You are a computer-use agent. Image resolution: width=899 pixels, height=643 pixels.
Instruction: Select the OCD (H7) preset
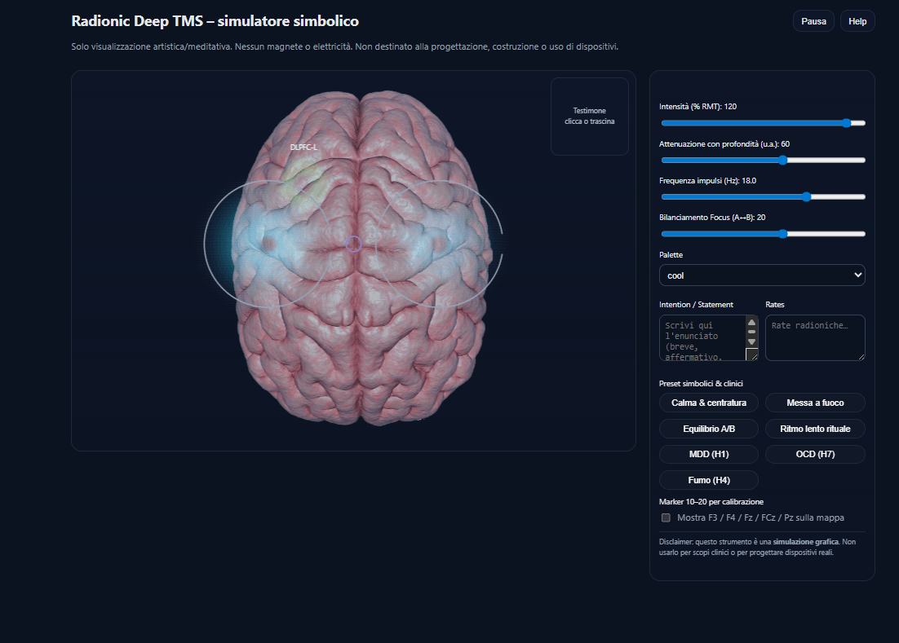pyautogui.click(x=814, y=454)
